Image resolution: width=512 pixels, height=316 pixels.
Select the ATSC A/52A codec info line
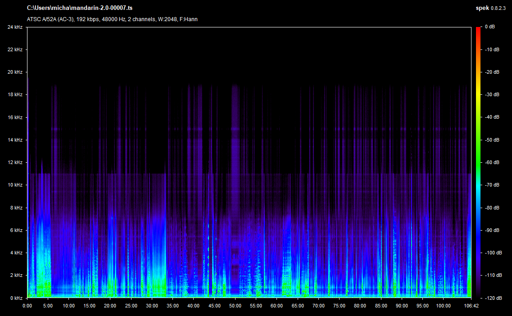pyautogui.click(x=112, y=19)
